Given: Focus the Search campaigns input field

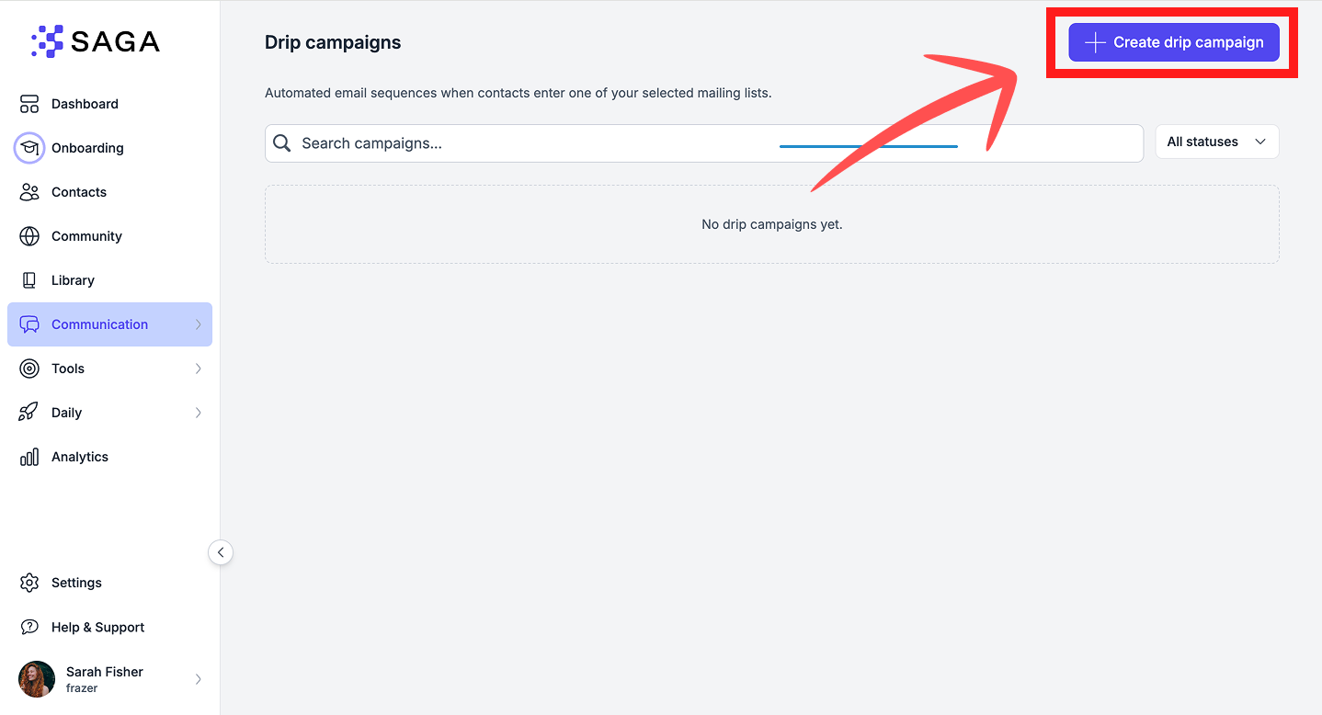Looking at the screenshot, I should (x=704, y=143).
